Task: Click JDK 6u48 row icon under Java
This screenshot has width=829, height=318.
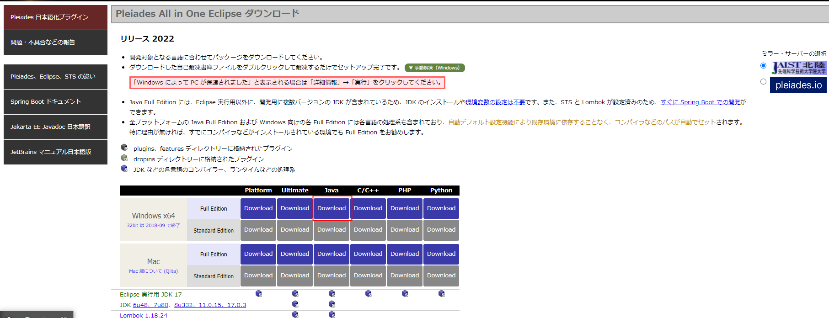Action: pos(332,304)
